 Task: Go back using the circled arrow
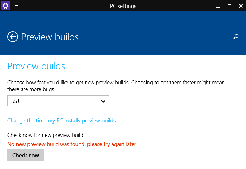[x=13, y=37]
